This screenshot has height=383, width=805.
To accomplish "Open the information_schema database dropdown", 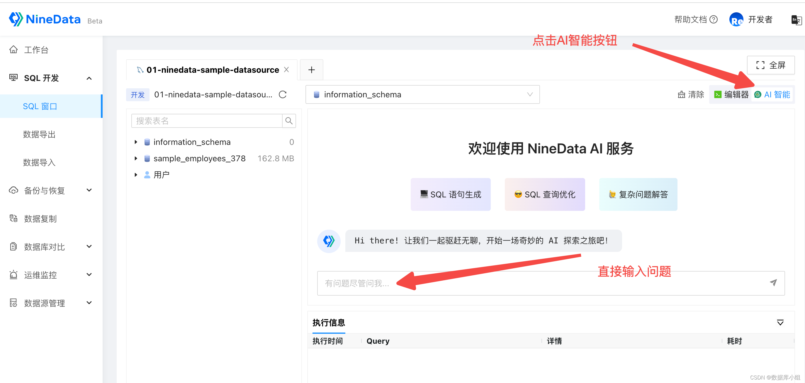I will coord(422,95).
